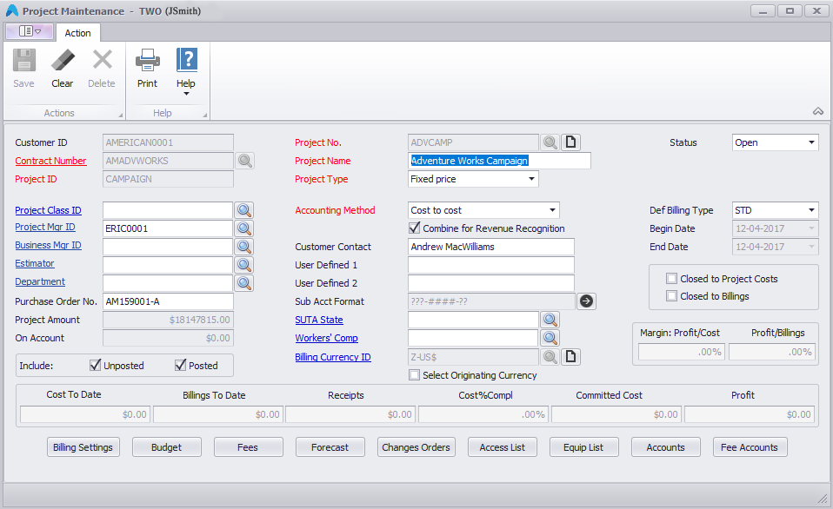Open the Def Billing Type dropdown

point(811,210)
